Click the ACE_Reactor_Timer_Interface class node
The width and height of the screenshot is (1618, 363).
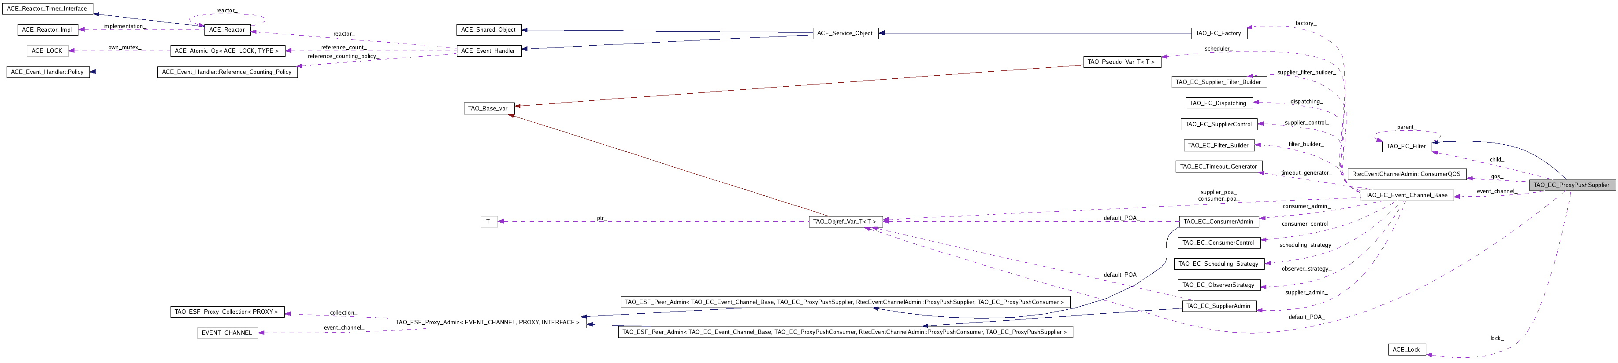pyautogui.click(x=47, y=9)
